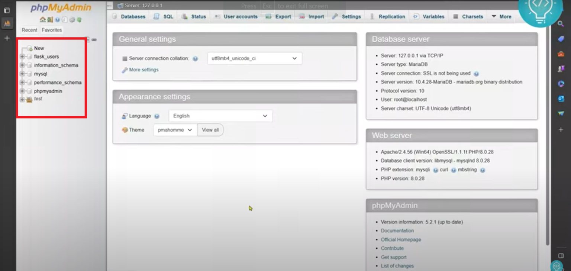
Task: Click the link chain icon in navigation panel
Action: pyautogui.click(x=94, y=39)
